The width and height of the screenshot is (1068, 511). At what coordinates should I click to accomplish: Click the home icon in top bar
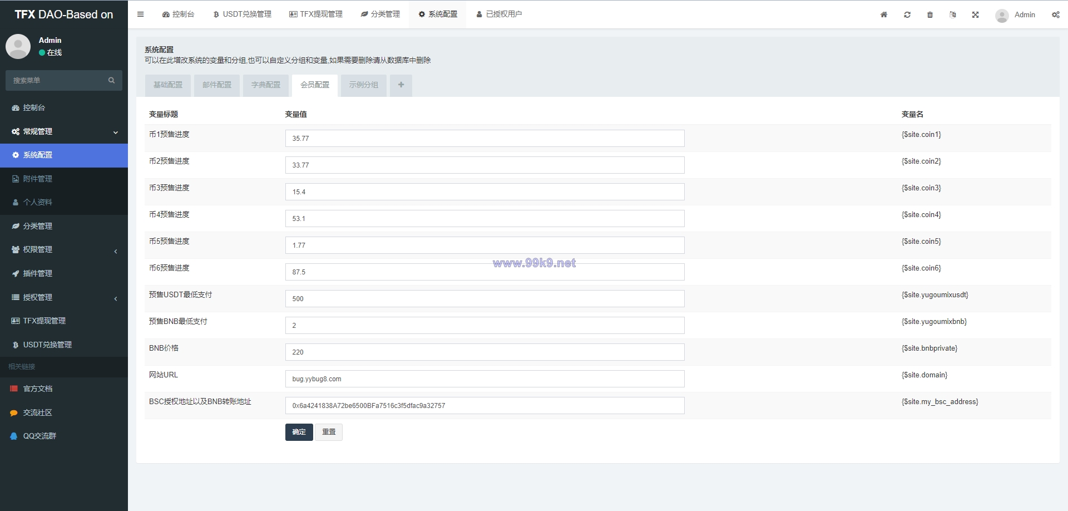click(x=884, y=15)
